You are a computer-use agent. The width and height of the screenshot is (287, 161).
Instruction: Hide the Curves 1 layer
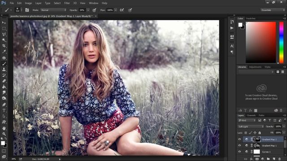239,152
